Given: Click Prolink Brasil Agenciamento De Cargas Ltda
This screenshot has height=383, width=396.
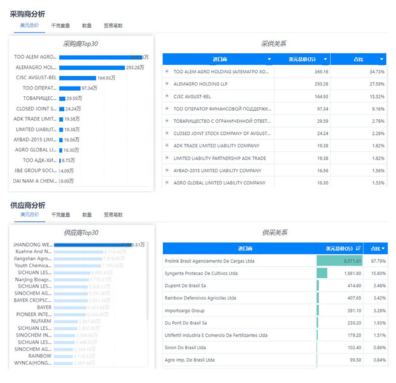Looking at the screenshot, I should point(210,261).
